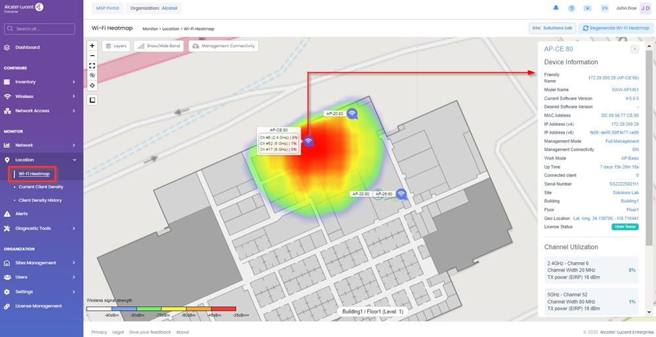Click Legal footer link
Screen dimensions: 656x337
[118, 332]
